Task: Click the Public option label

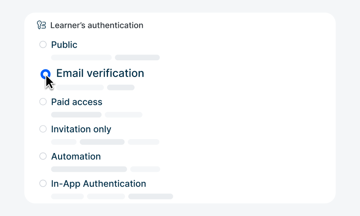Action: [64, 45]
